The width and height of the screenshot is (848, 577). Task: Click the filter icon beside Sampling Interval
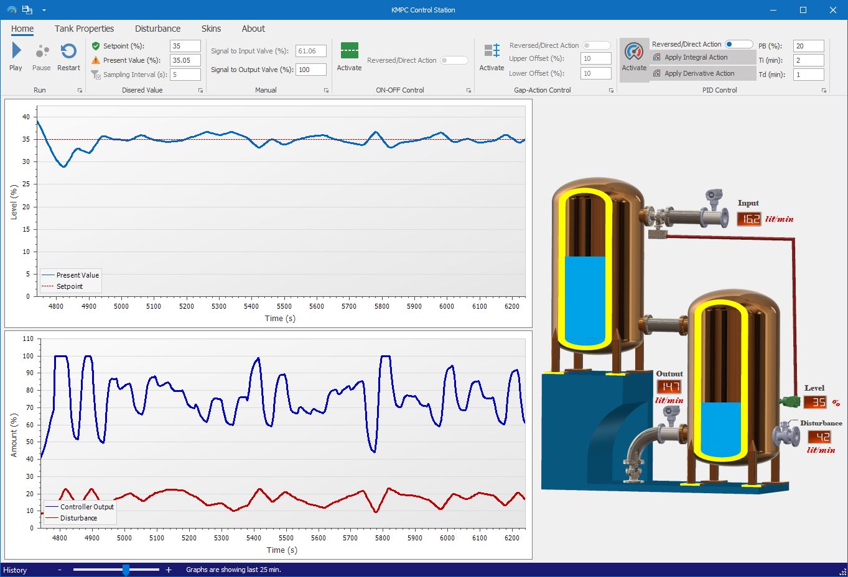tap(96, 75)
